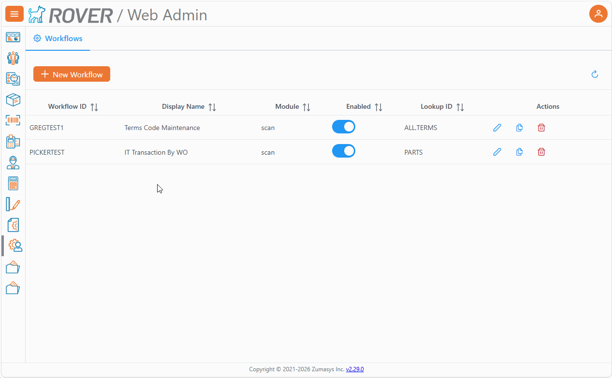Open the inventory box sidebar icon

(13, 100)
